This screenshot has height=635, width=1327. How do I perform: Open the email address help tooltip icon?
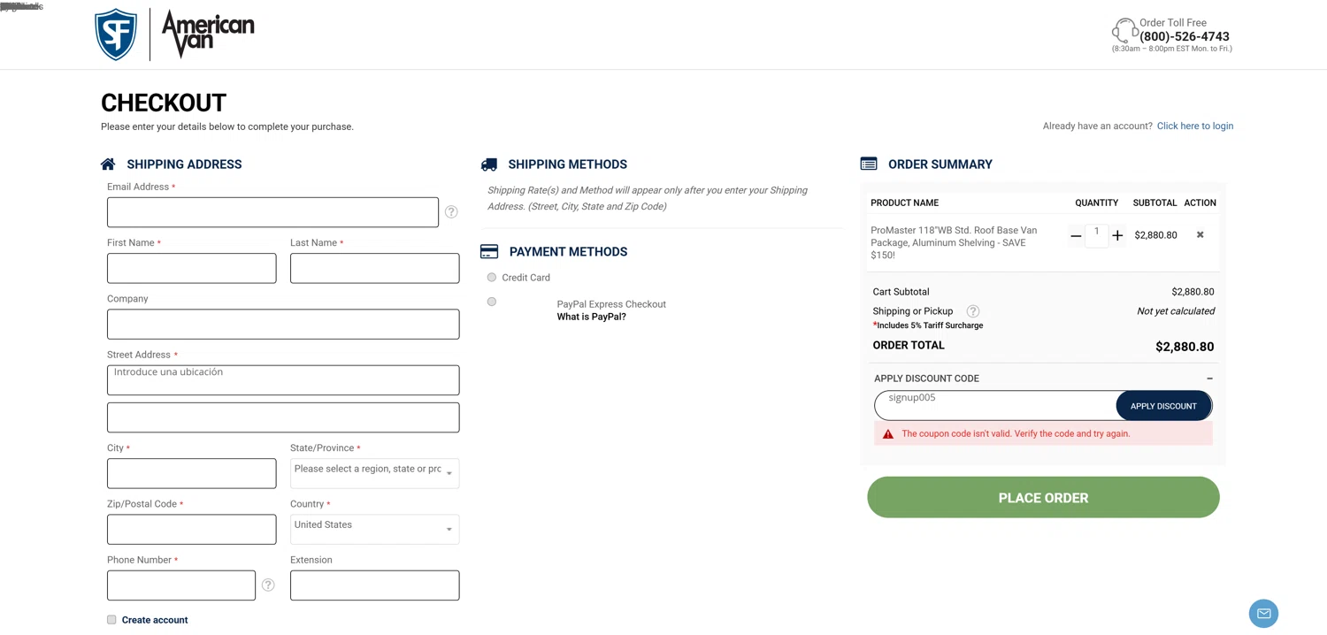click(451, 212)
